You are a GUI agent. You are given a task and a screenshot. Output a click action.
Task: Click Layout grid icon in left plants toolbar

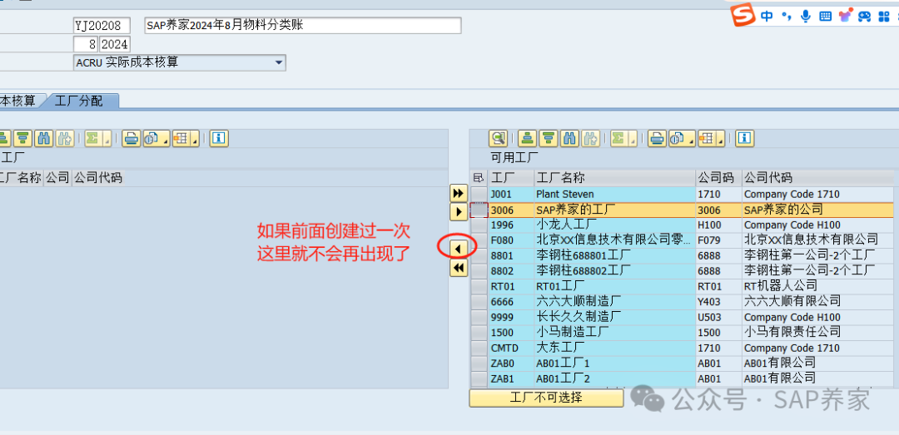(x=180, y=138)
